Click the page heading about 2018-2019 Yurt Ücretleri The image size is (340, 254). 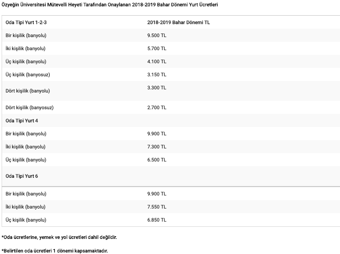[x=109, y=5]
